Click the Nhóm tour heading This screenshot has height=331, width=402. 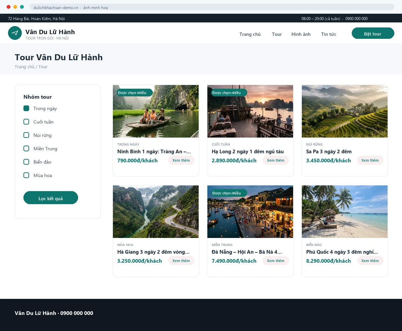coord(38,97)
